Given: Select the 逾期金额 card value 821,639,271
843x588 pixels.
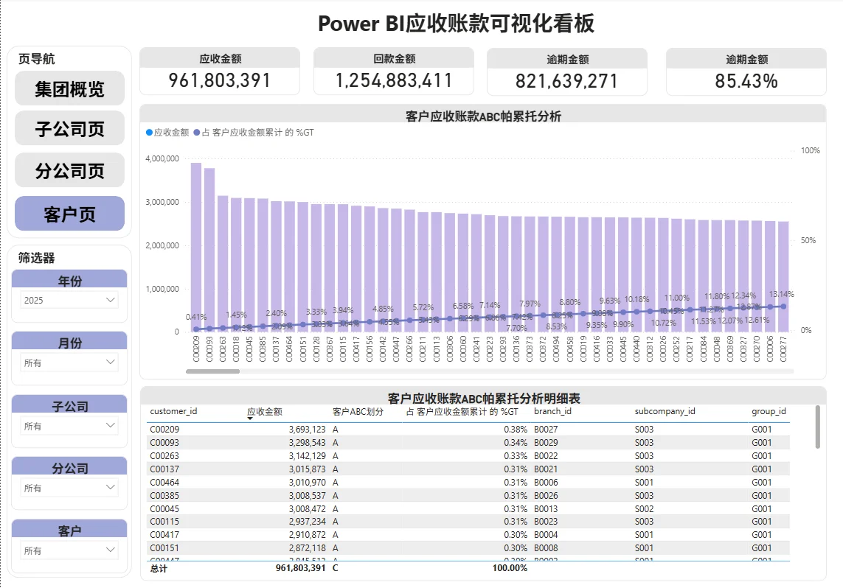Looking at the screenshot, I should click(x=566, y=81).
